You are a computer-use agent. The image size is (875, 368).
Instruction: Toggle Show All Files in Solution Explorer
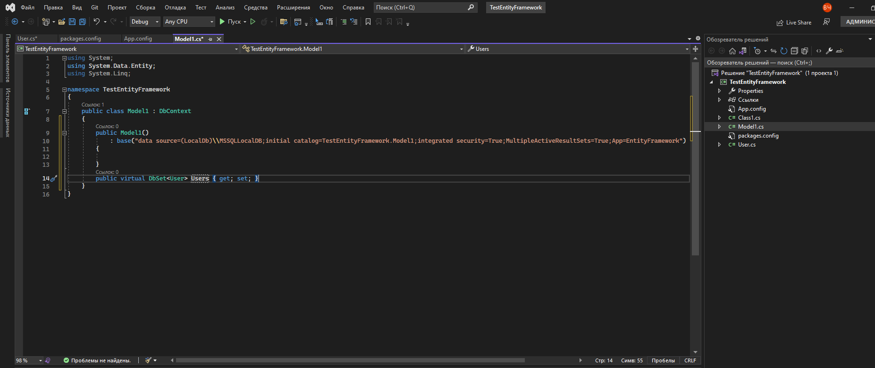tap(805, 51)
